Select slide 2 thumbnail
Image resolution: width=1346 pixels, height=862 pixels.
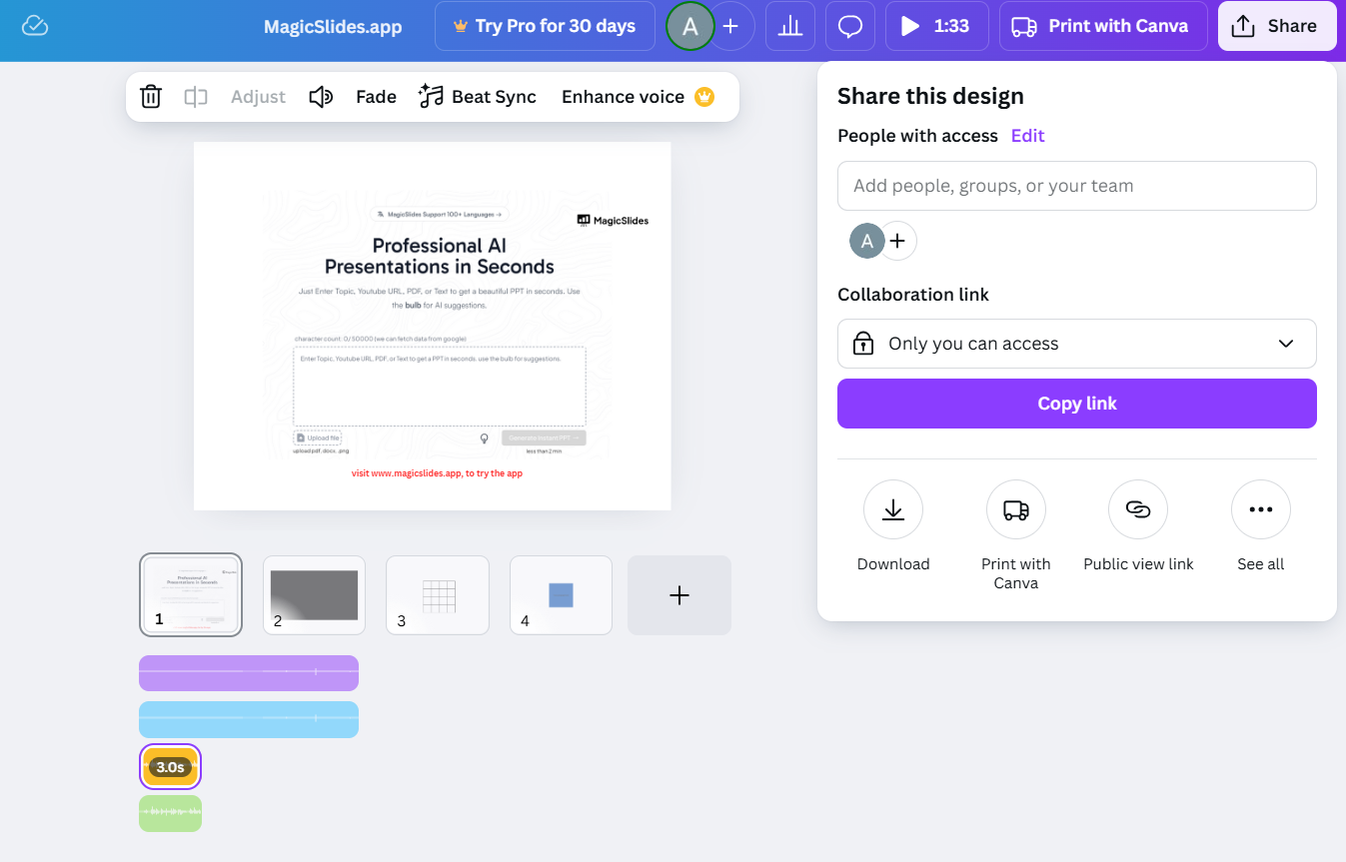(314, 594)
